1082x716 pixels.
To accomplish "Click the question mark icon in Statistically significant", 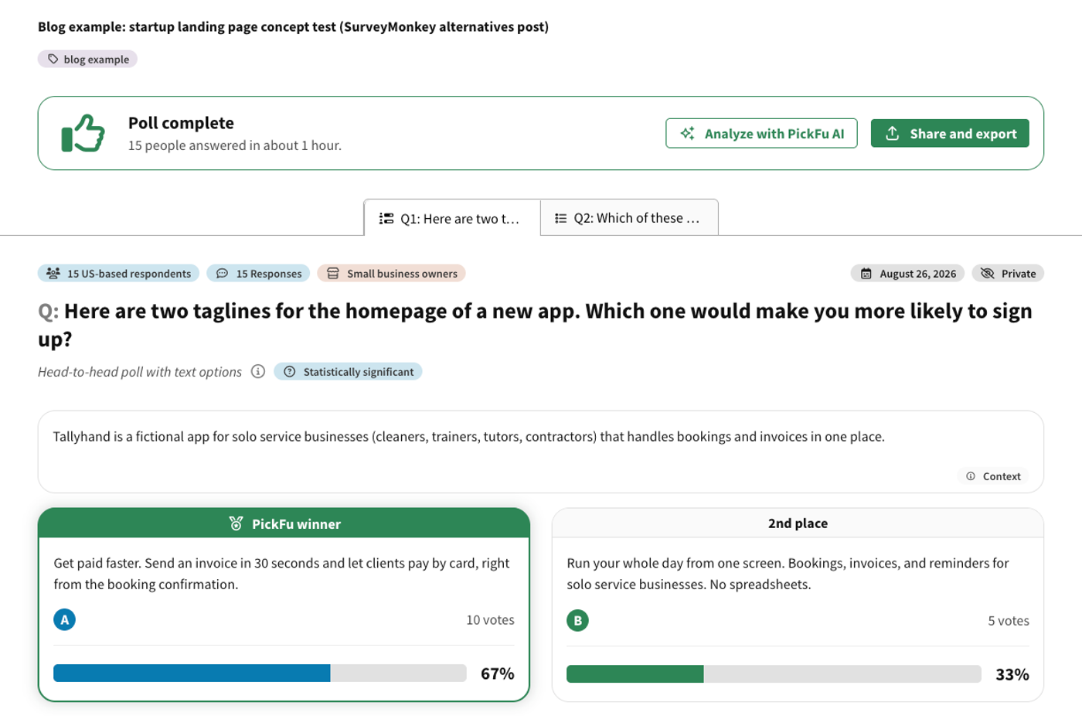I will tap(290, 371).
